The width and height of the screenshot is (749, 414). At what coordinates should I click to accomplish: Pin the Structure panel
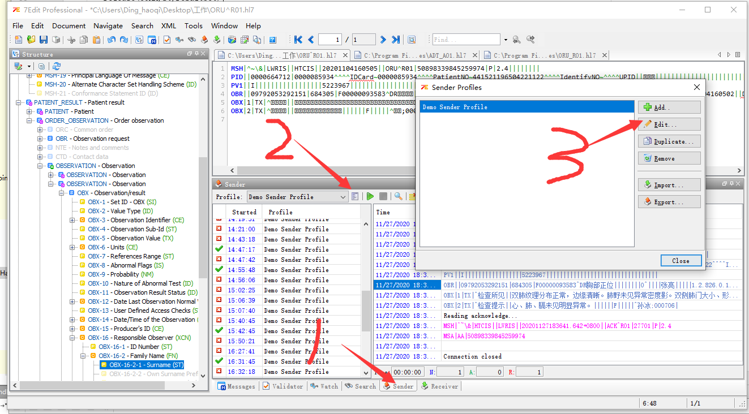coord(195,53)
